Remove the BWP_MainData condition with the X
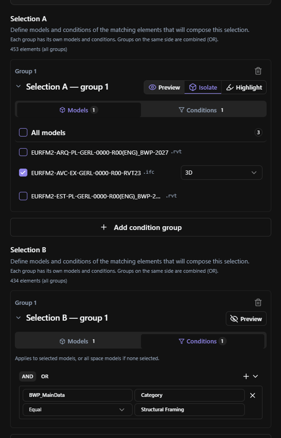Viewport: 281px width, 438px height. (253, 395)
